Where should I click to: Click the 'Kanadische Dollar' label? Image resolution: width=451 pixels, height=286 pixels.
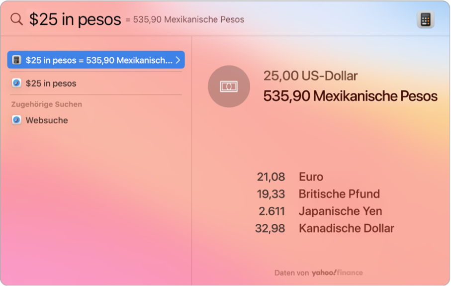click(x=346, y=228)
